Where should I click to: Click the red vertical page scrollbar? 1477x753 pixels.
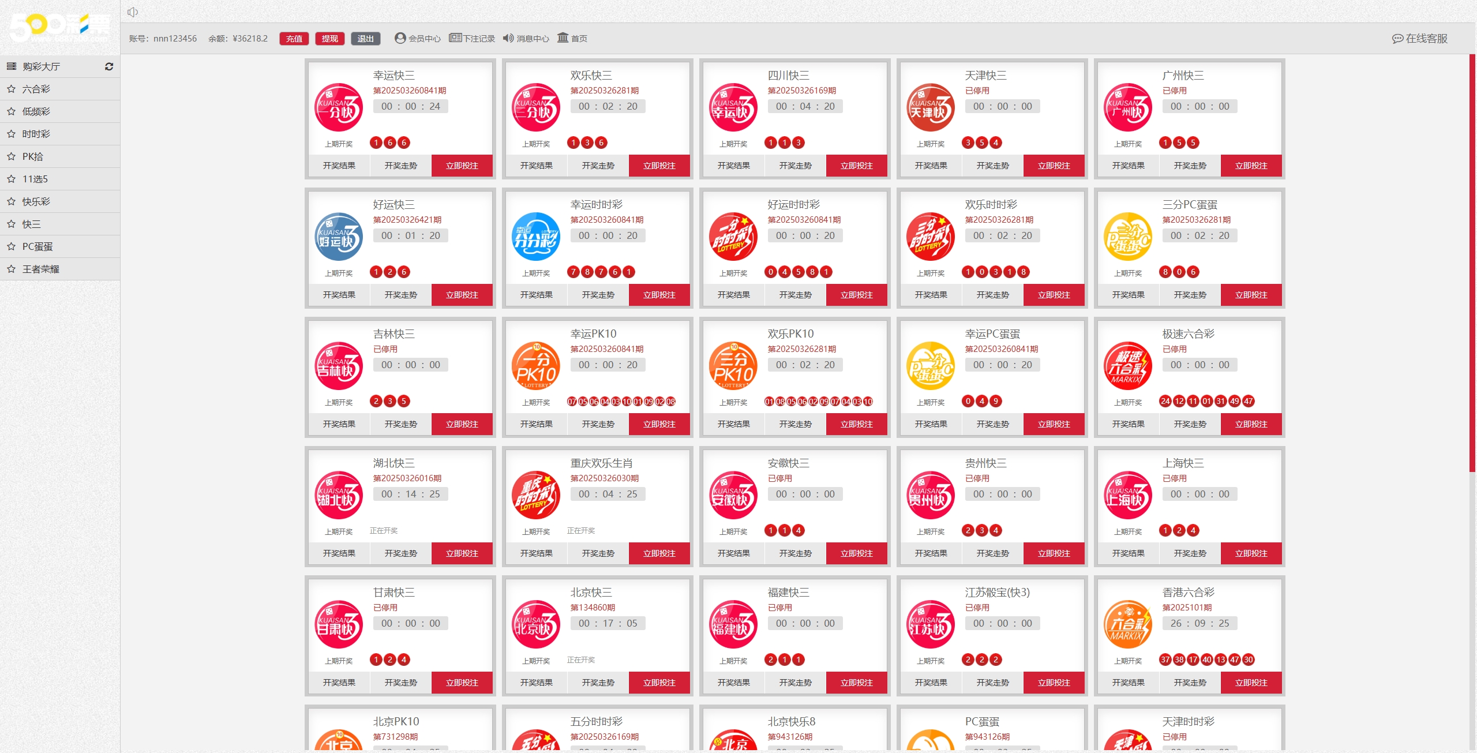tap(1472, 263)
